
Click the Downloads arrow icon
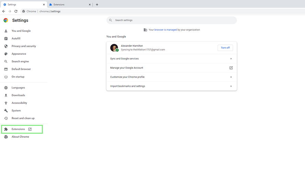6,95
